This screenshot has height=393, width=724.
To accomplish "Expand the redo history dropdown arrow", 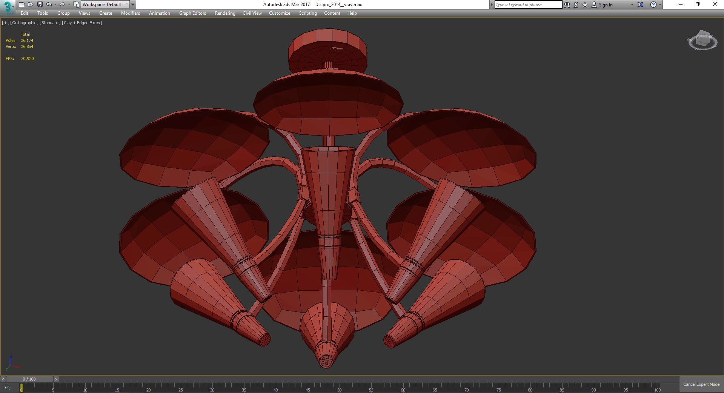I will [x=69, y=5].
